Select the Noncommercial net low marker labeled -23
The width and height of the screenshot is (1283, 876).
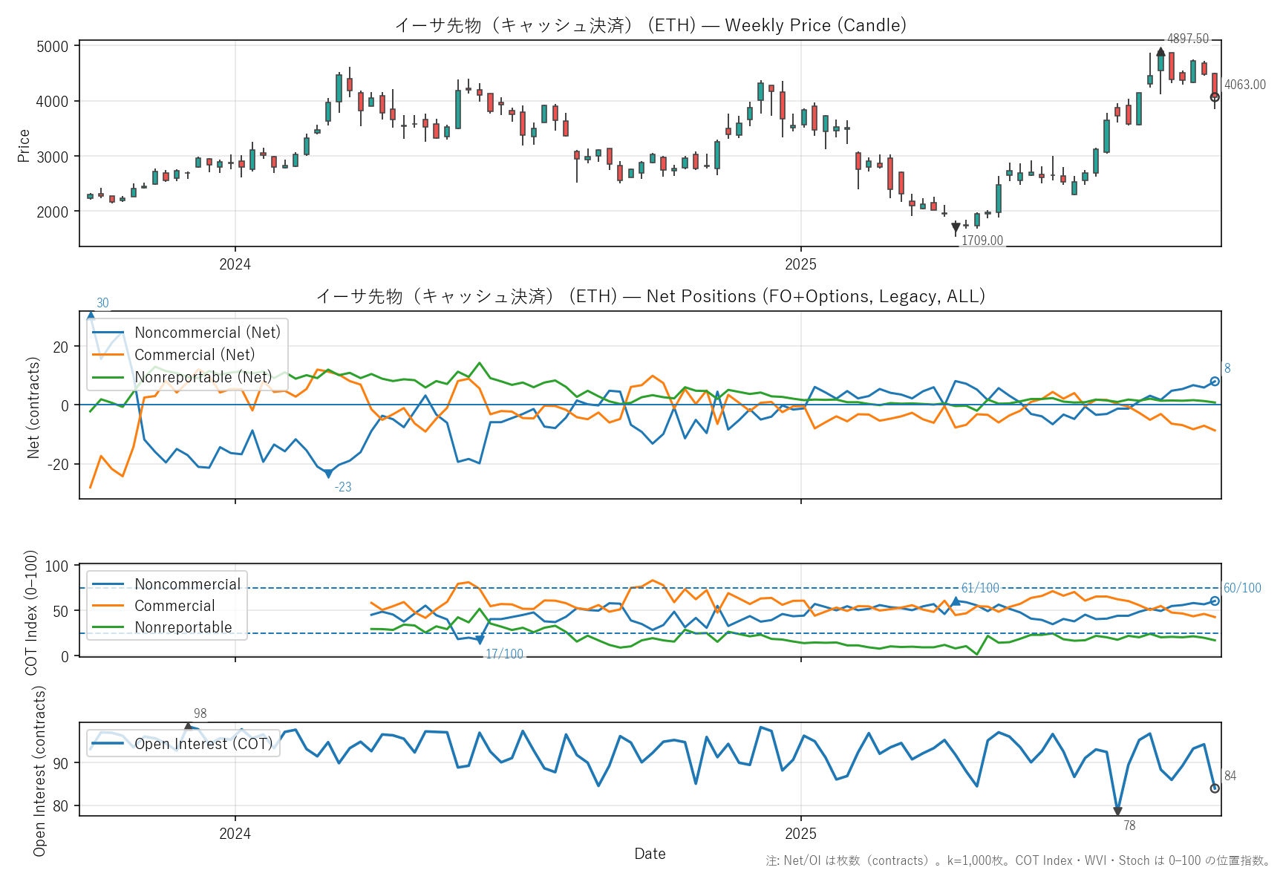328,474
